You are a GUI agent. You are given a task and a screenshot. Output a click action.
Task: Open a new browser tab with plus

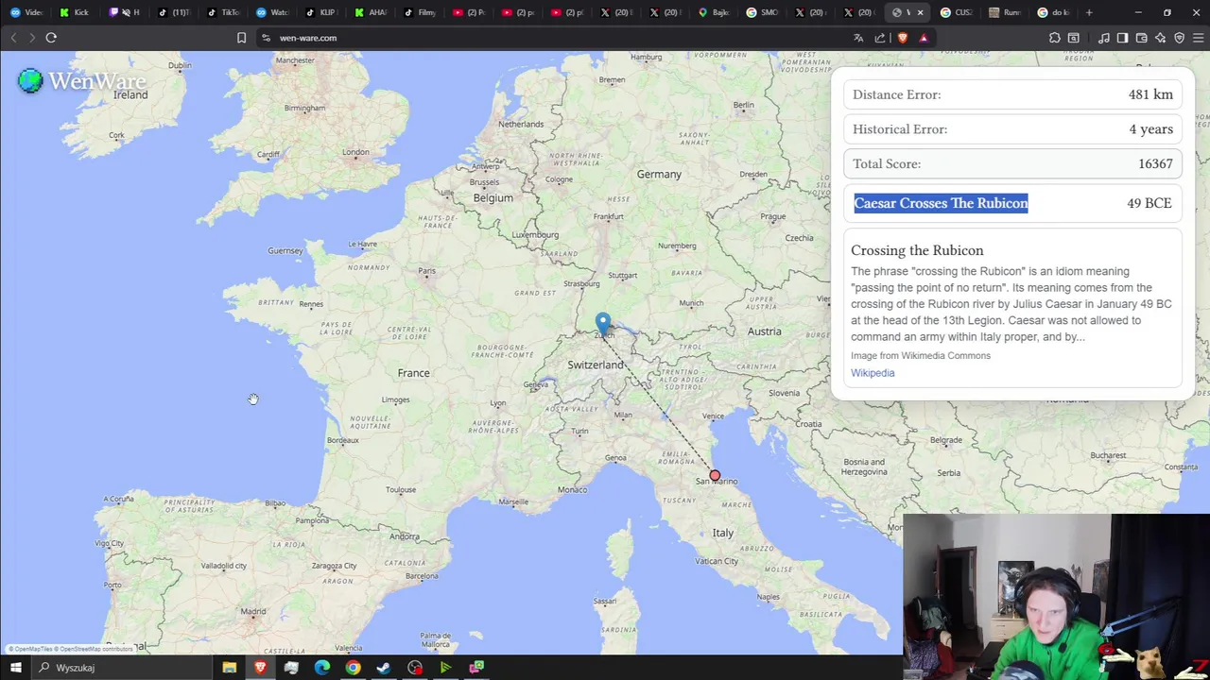1089,12
